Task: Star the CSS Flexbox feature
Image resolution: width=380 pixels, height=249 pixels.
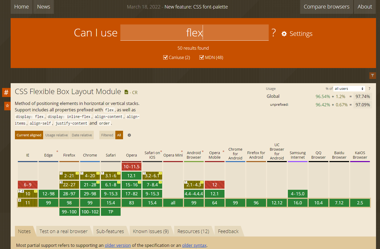Action: click(x=7, y=106)
